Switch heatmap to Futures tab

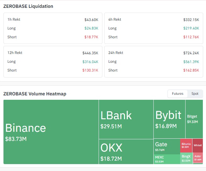[x=177, y=94]
